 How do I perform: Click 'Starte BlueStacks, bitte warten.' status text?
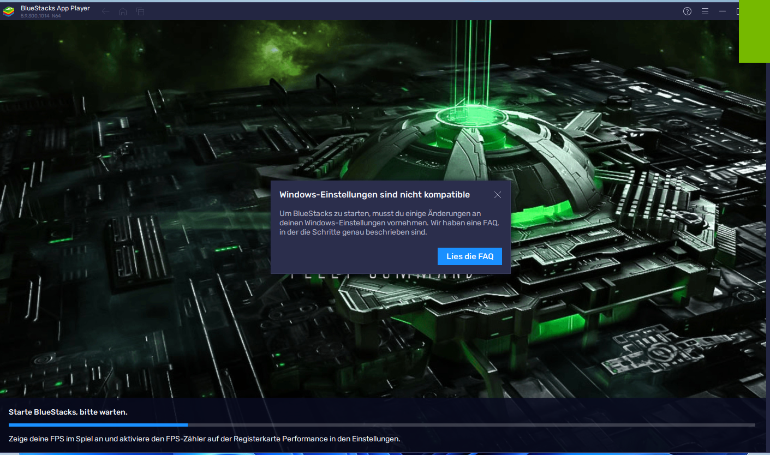click(68, 412)
